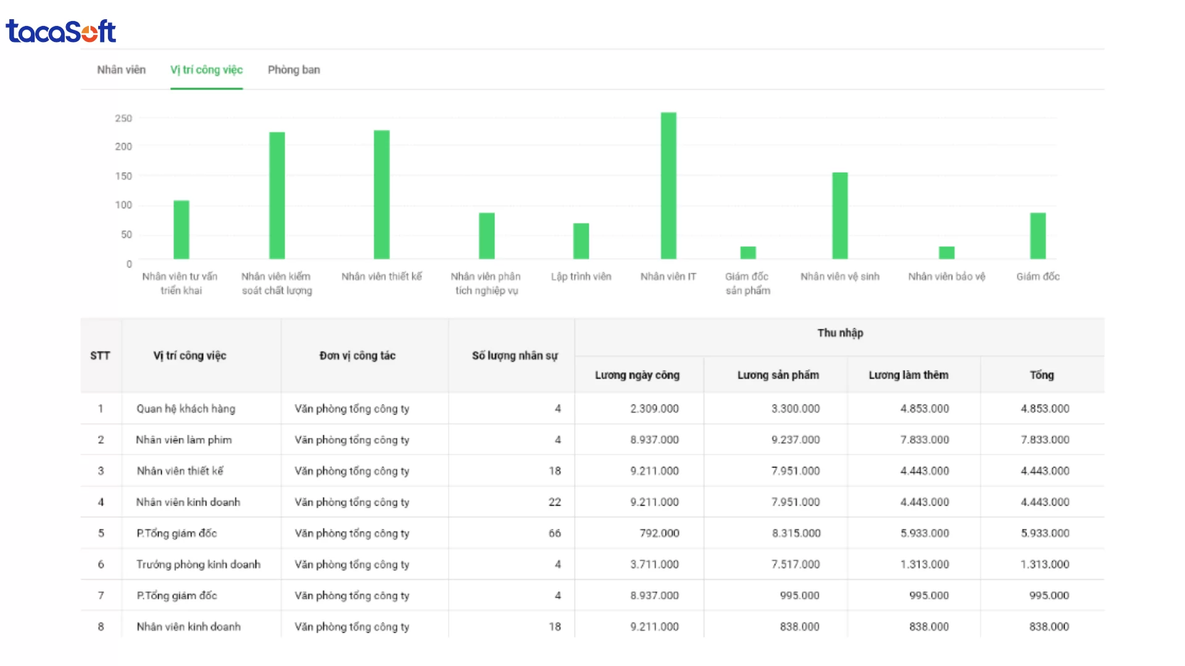Screen dimensions: 1185x666
Task: Click the Nhân viên vệ sinh chart bar
Action: pyautogui.click(x=840, y=215)
